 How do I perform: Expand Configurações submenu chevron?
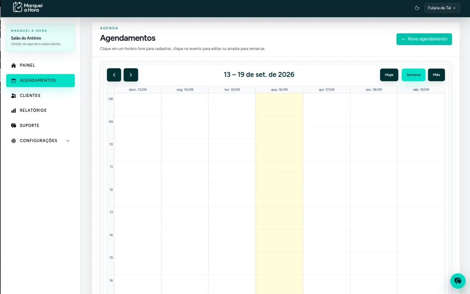click(68, 141)
